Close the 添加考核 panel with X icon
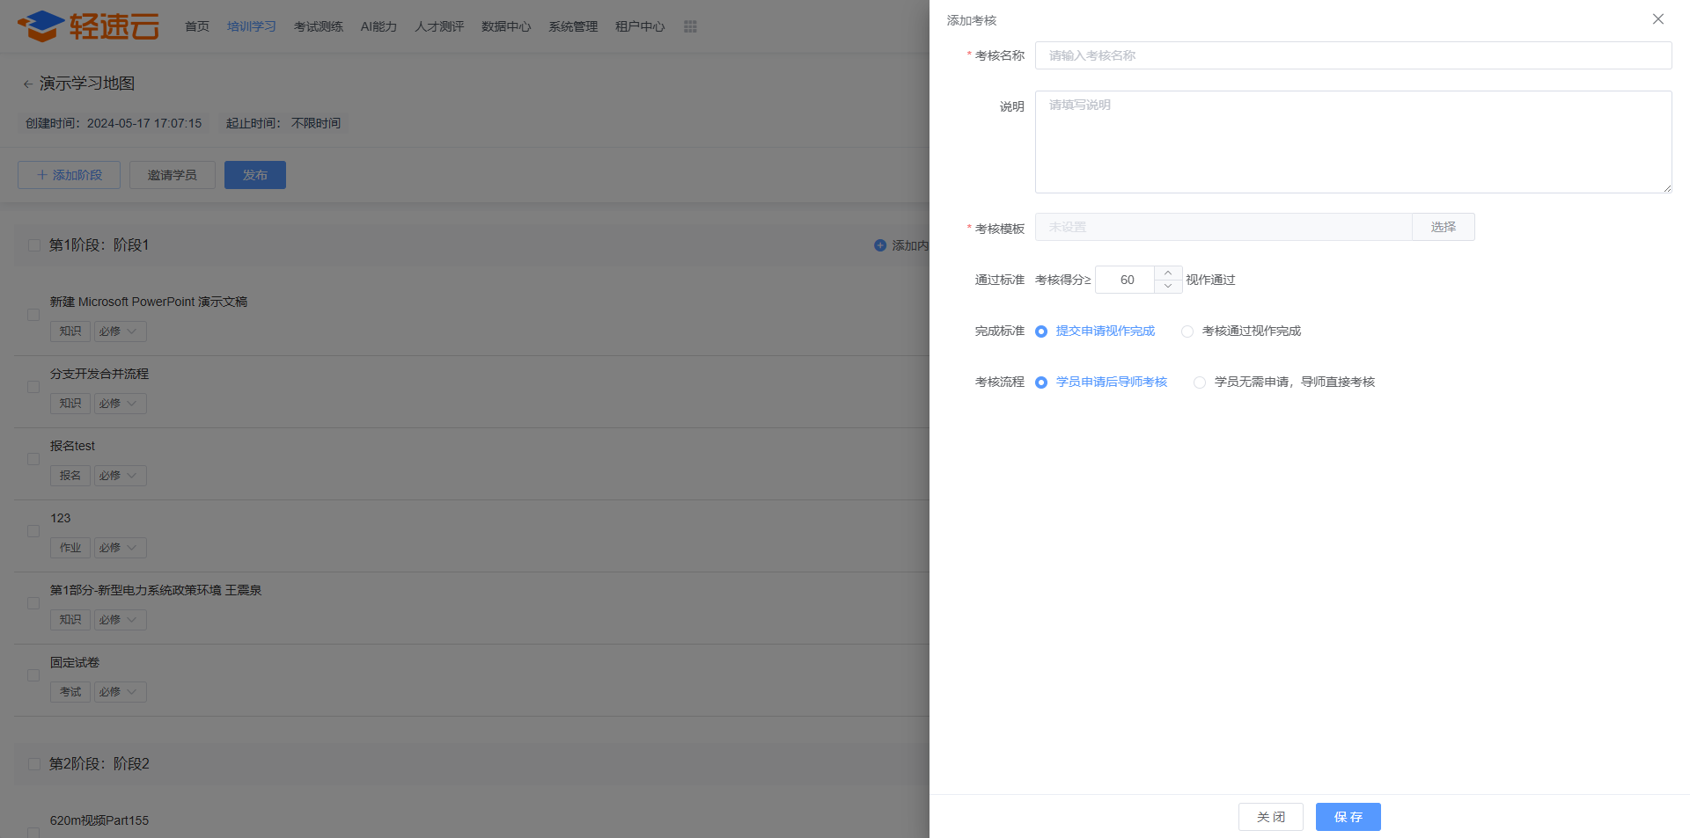The width and height of the screenshot is (1690, 838). (1657, 19)
